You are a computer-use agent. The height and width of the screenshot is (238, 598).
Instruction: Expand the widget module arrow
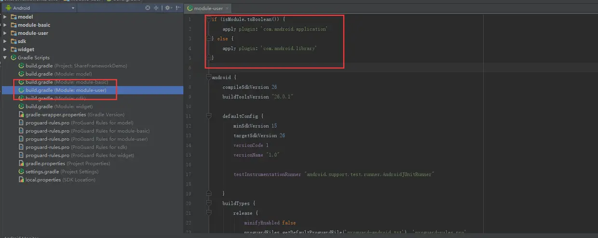[x=5, y=50]
